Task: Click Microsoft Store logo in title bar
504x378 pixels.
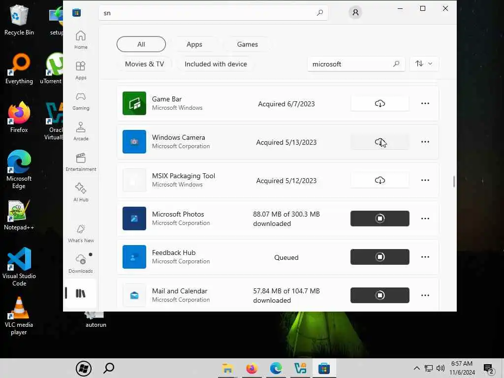Action: coord(76,13)
